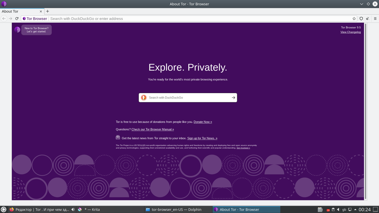
Task: Open the View Changelog link
Action: click(x=351, y=32)
